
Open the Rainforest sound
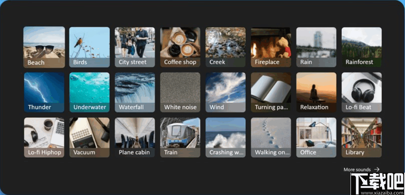coord(362,47)
